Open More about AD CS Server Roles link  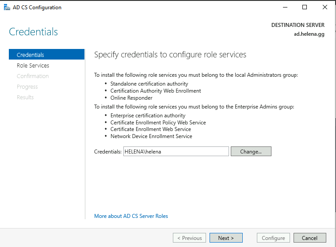pyautogui.click(x=131, y=216)
